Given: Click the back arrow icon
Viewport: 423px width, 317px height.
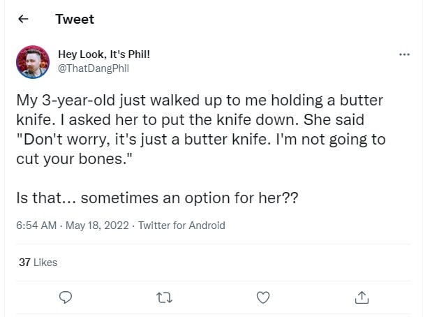Looking at the screenshot, I should click(23, 20).
